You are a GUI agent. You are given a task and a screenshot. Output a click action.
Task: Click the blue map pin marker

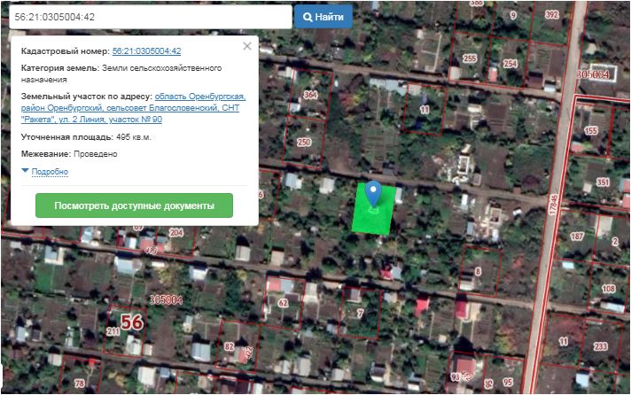[x=374, y=193]
